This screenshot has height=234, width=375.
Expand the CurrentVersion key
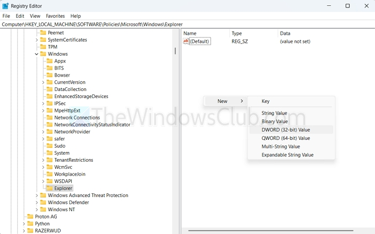pos(43,82)
